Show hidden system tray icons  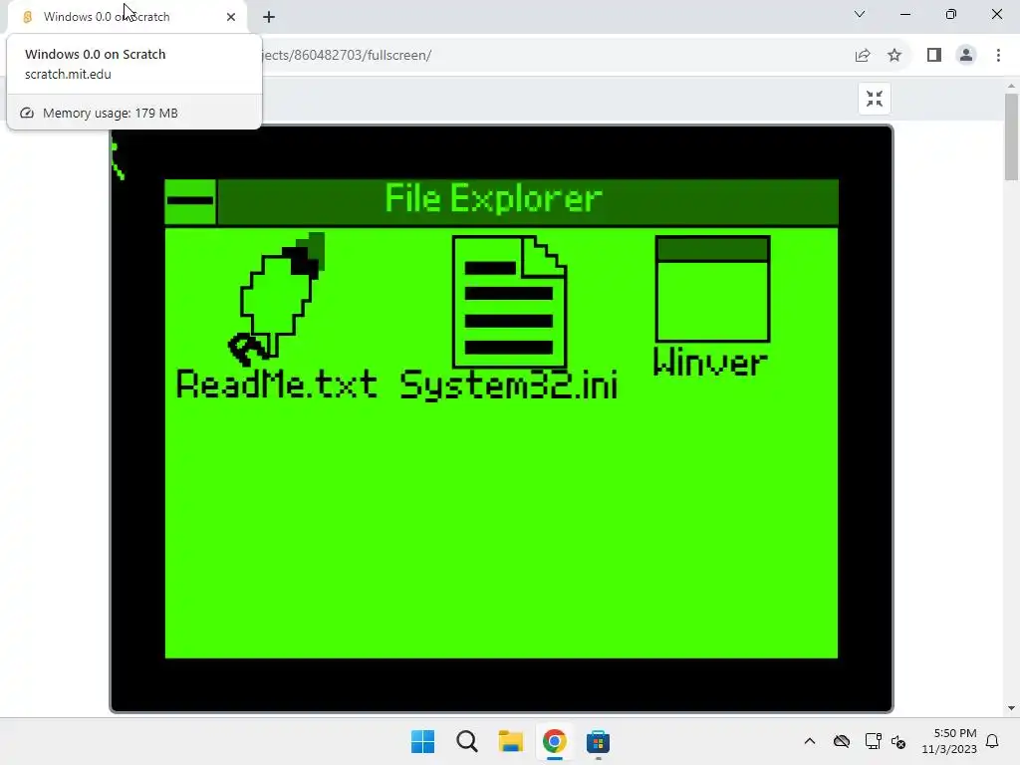(x=809, y=741)
